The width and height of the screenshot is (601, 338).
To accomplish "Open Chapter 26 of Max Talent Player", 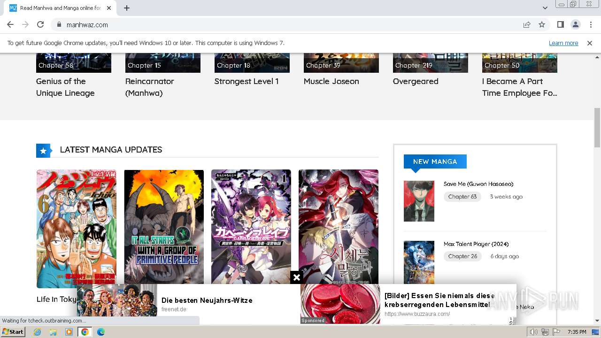I will [x=463, y=256].
